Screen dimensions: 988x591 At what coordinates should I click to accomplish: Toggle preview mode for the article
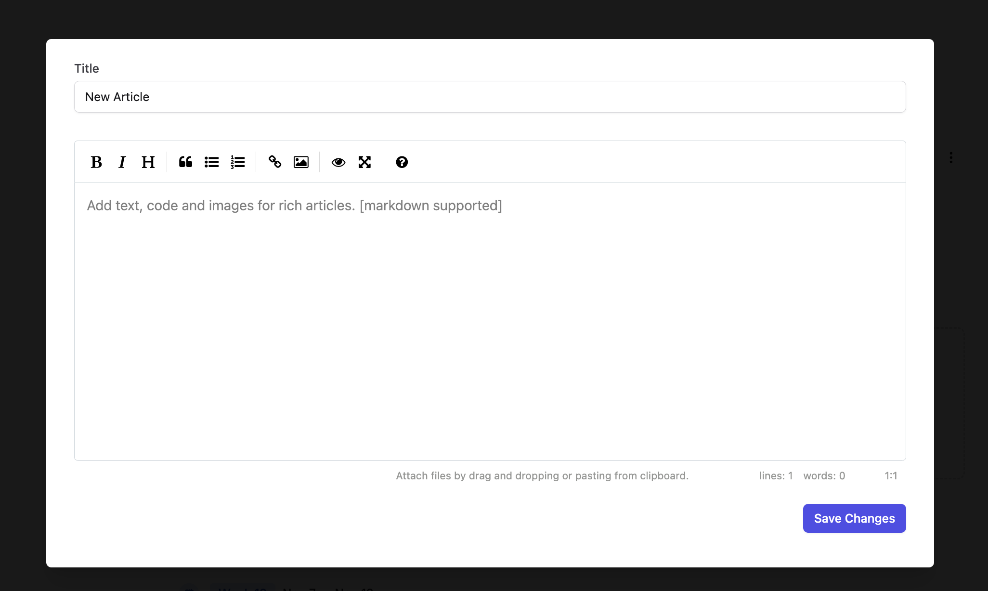pyautogui.click(x=338, y=162)
